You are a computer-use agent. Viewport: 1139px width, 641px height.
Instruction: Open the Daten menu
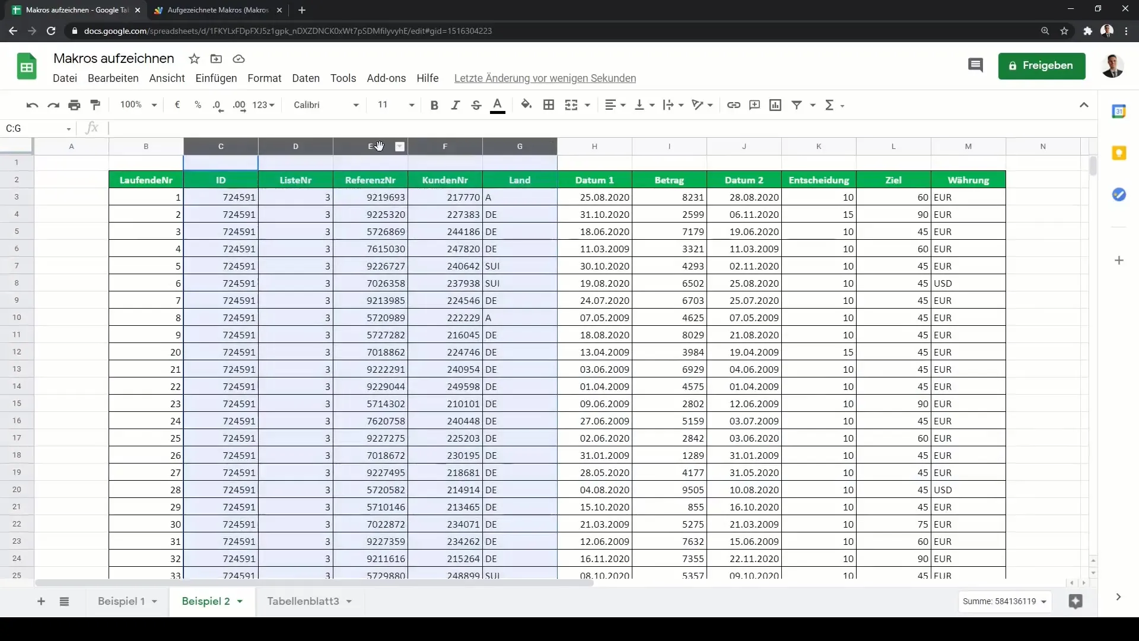point(306,78)
